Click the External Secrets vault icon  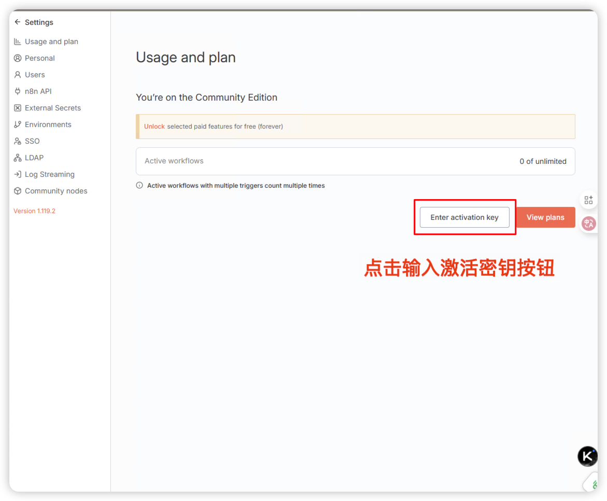click(18, 108)
